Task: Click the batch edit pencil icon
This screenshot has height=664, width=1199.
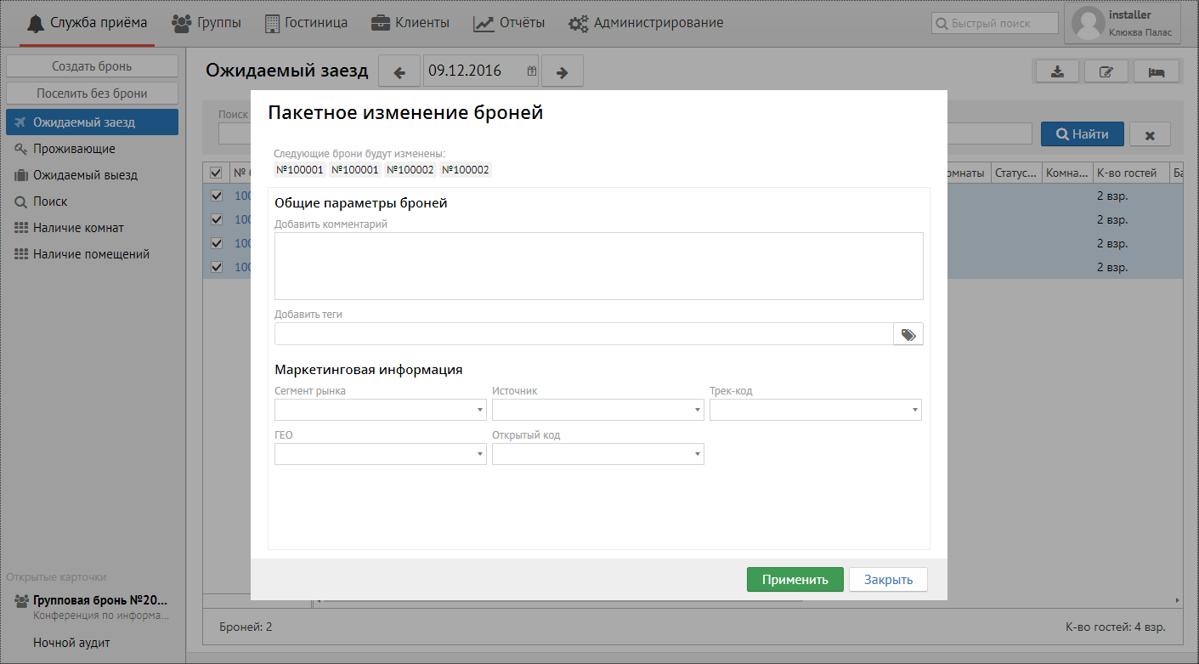Action: coord(1106,71)
